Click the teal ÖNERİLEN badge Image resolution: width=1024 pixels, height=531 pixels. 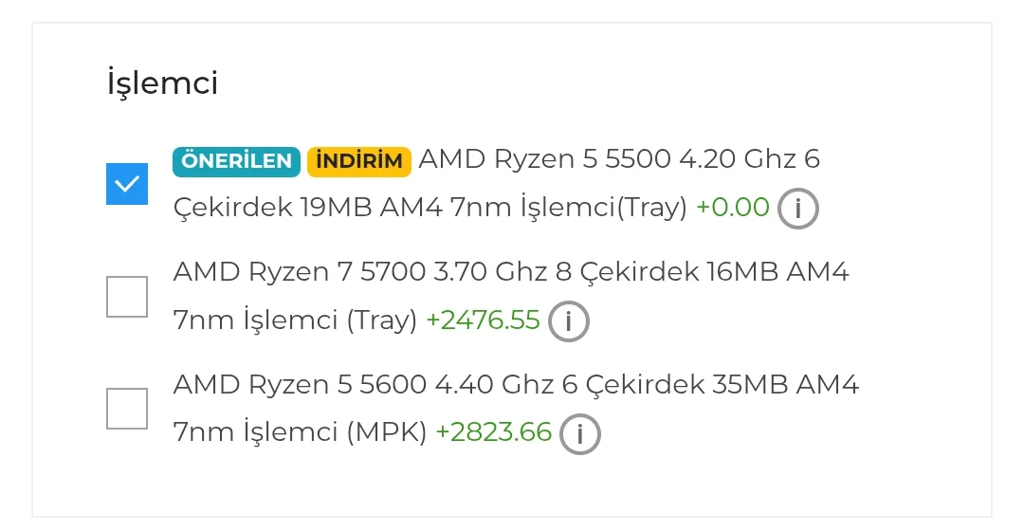[x=236, y=161]
